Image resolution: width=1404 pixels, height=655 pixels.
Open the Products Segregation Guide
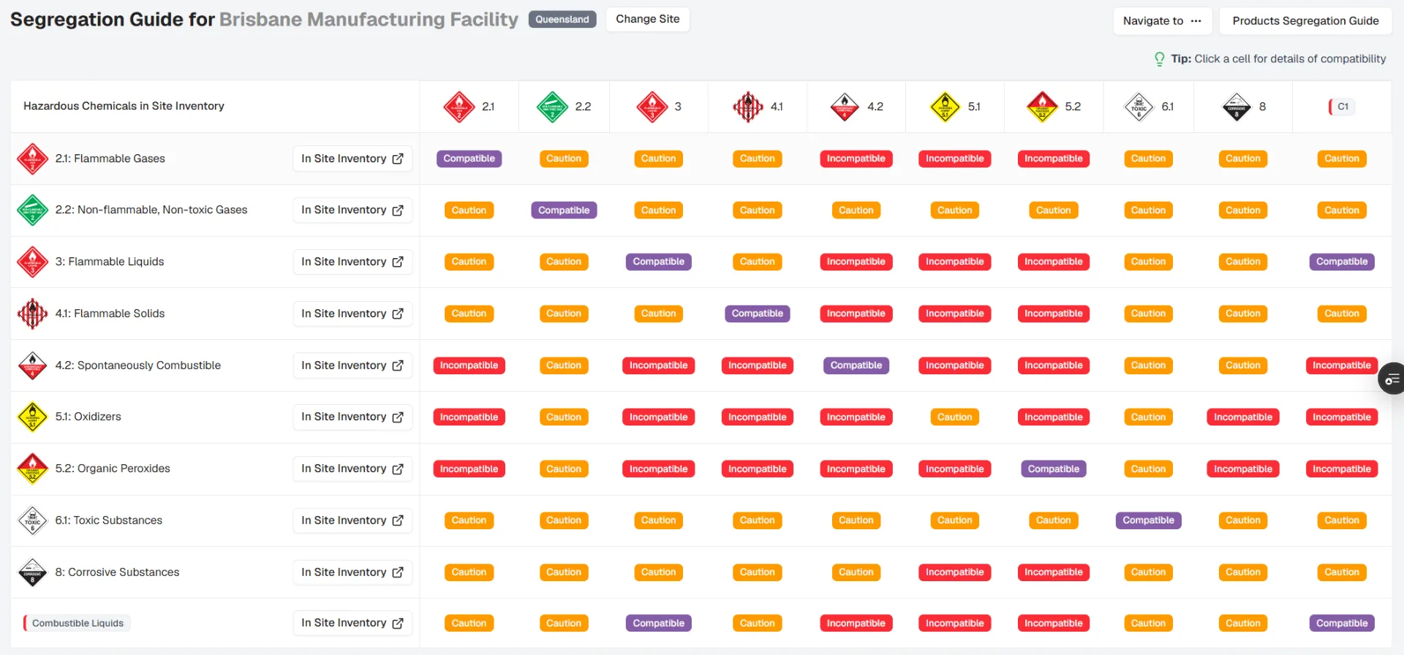(x=1305, y=20)
